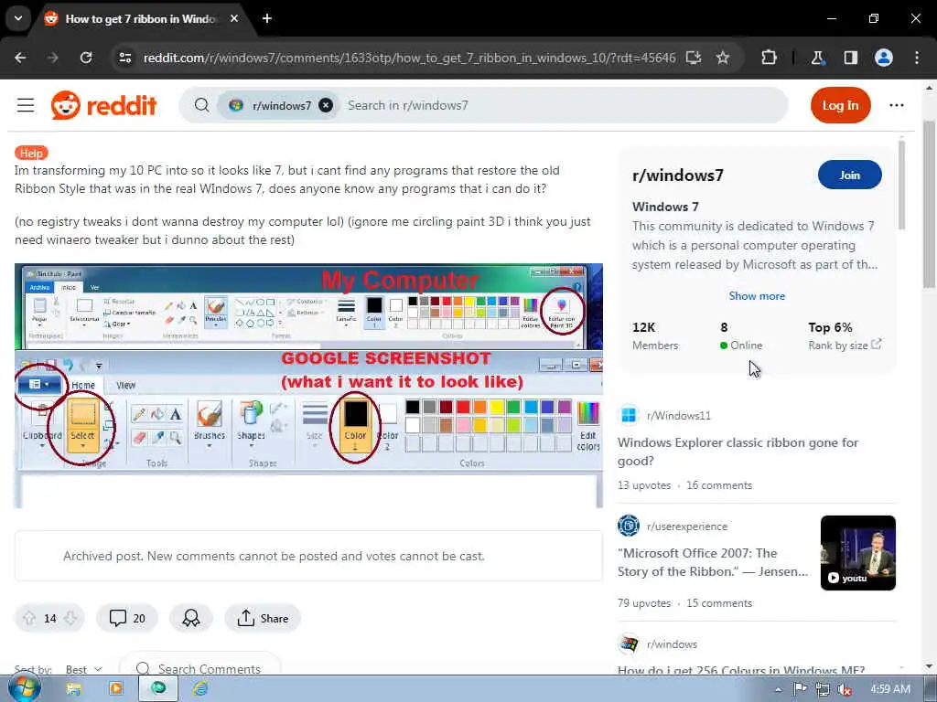Screen dimensions: 937x702
Task: Click the 4:59 AM taskbar clock
Action: pos(890,689)
